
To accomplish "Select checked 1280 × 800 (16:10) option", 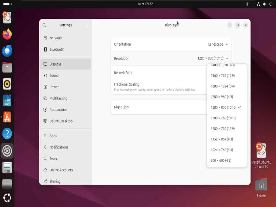I will [x=227, y=107].
